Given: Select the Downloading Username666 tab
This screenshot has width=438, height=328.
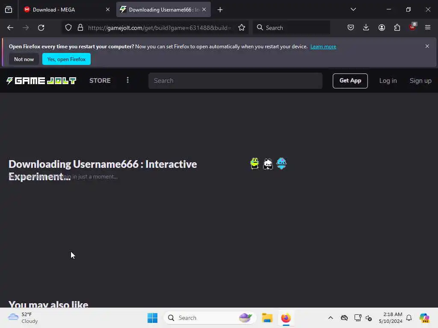Looking at the screenshot, I should [163, 10].
